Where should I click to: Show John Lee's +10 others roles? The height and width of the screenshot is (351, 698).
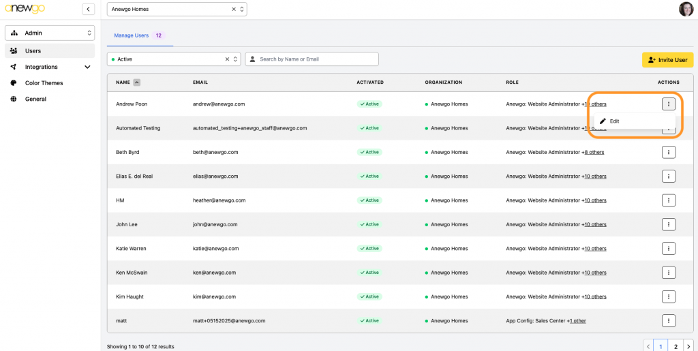(595, 224)
